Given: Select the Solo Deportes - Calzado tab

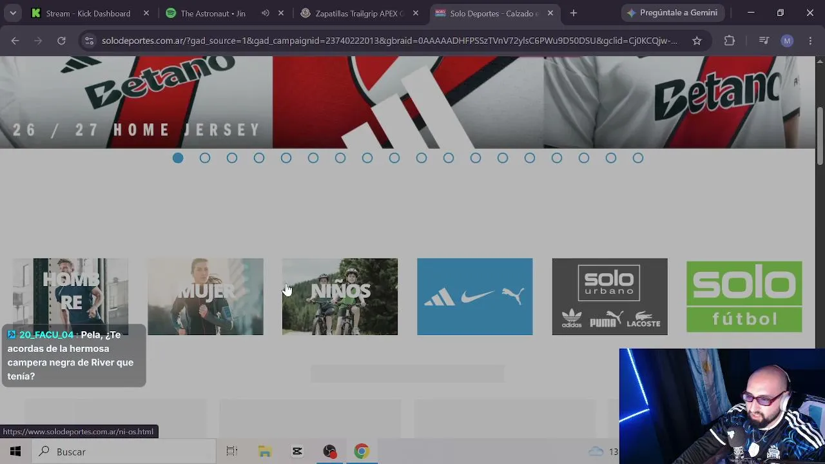Looking at the screenshot, I should 494,13.
